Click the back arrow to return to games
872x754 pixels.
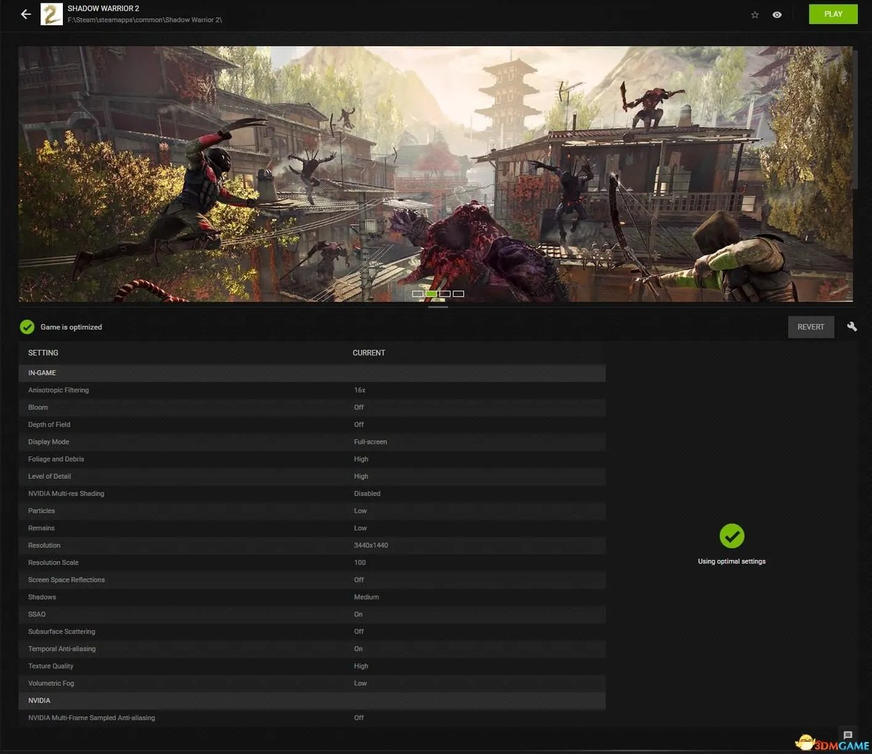26,14
